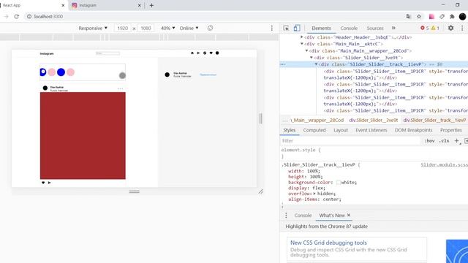
Task: Add a new style rule plus icon
Action: tap(456, 141)
